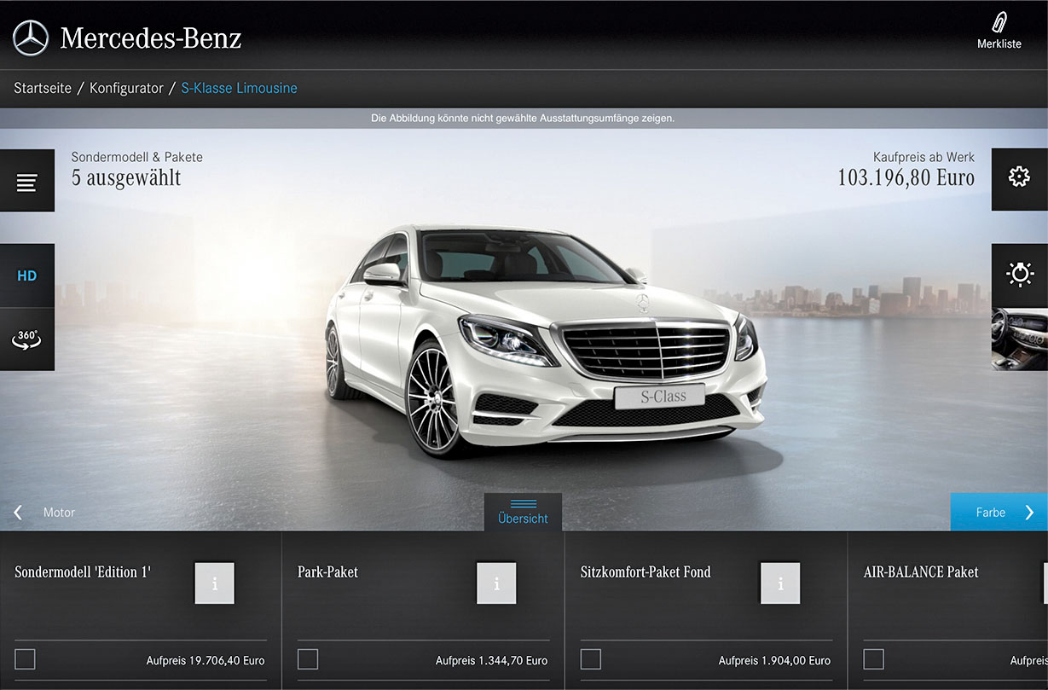View the interior thumbnail image
The height and width of the screenshot is (690, 1048).
point(1020,339)
